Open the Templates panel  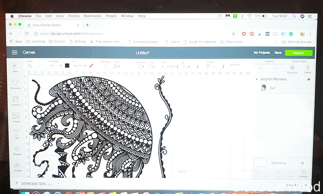16,84
